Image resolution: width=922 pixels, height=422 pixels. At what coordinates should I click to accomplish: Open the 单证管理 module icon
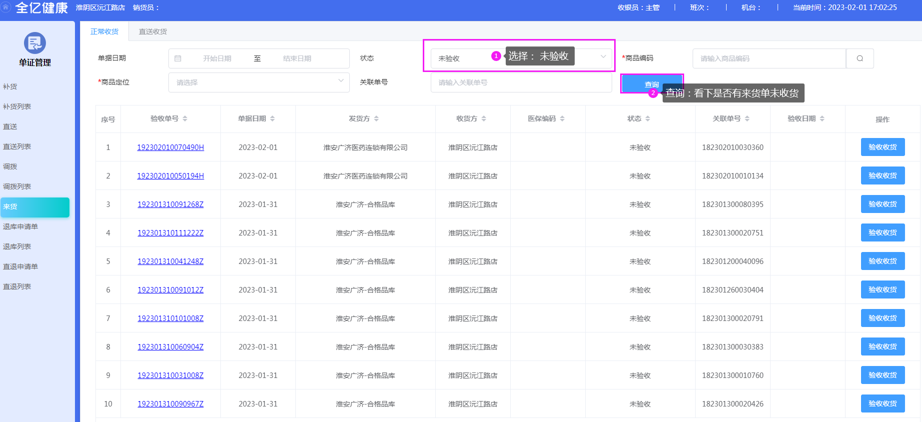coord(35,43)
